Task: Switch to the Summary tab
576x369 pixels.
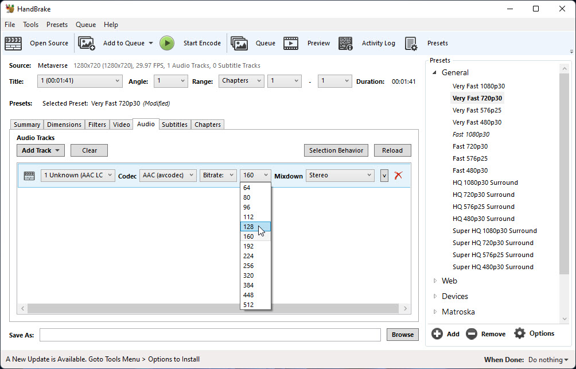Action: coord(27,125)
